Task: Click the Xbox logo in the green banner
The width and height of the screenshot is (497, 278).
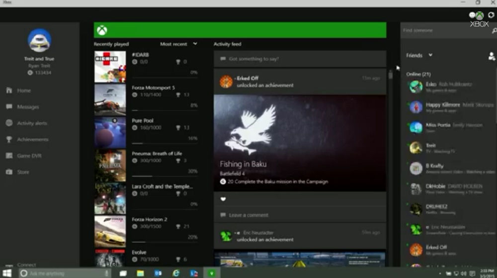Action: pos(102,30)
